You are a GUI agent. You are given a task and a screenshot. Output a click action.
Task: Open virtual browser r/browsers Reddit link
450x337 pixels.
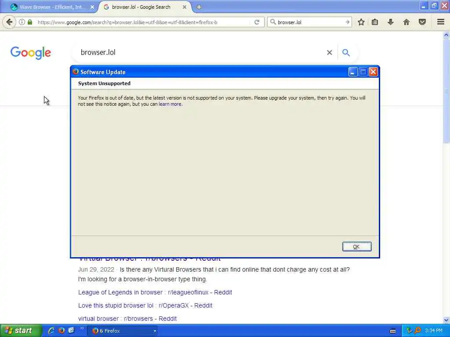click(127, 319)
